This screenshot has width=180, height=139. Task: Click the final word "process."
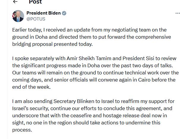(22, 130)
